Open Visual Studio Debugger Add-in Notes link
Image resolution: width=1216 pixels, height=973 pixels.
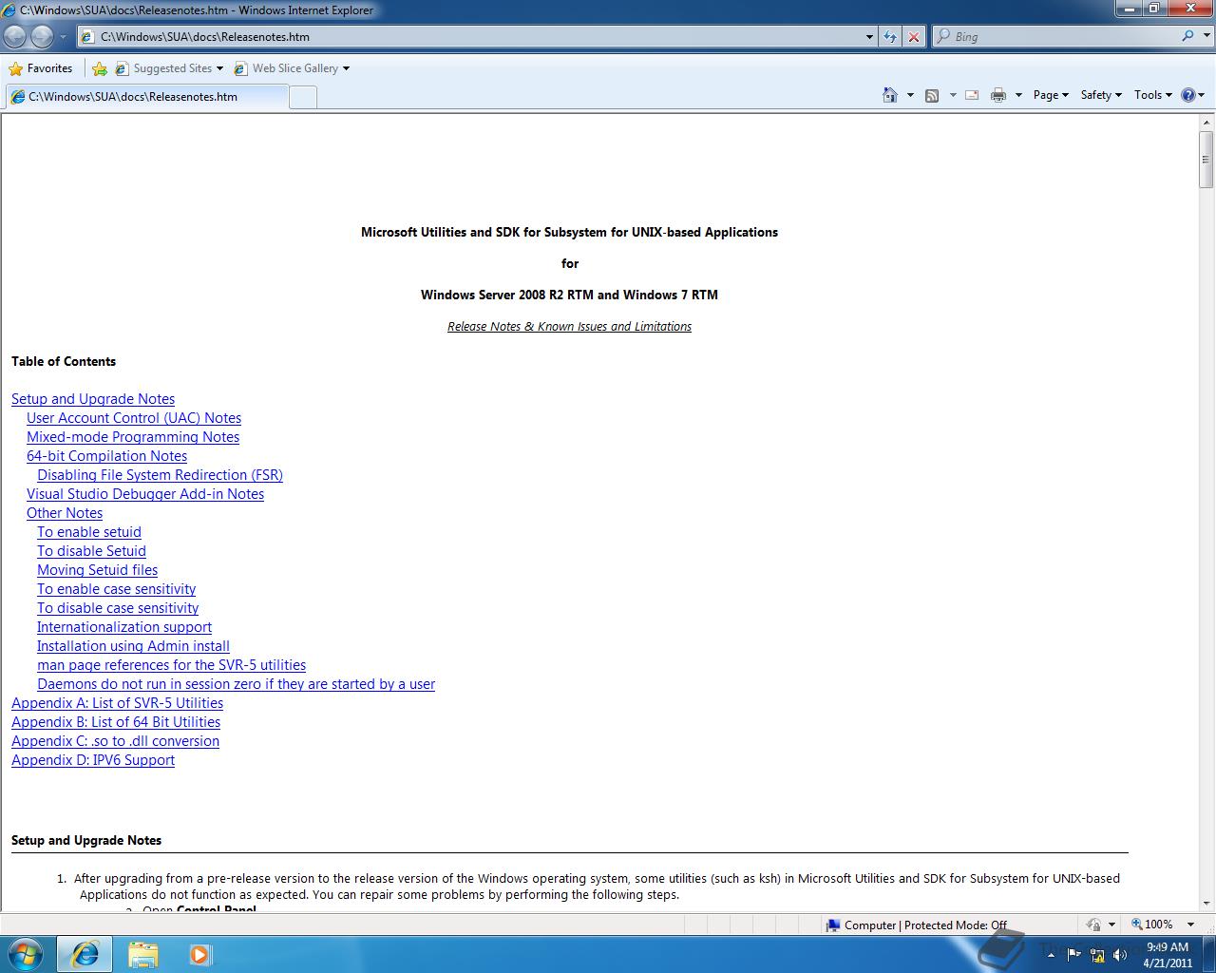point(145,494)
